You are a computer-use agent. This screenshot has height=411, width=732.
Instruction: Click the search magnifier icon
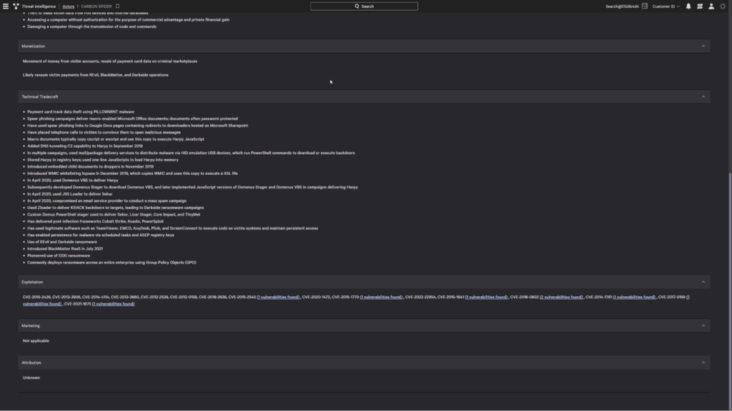coord(355,6)
